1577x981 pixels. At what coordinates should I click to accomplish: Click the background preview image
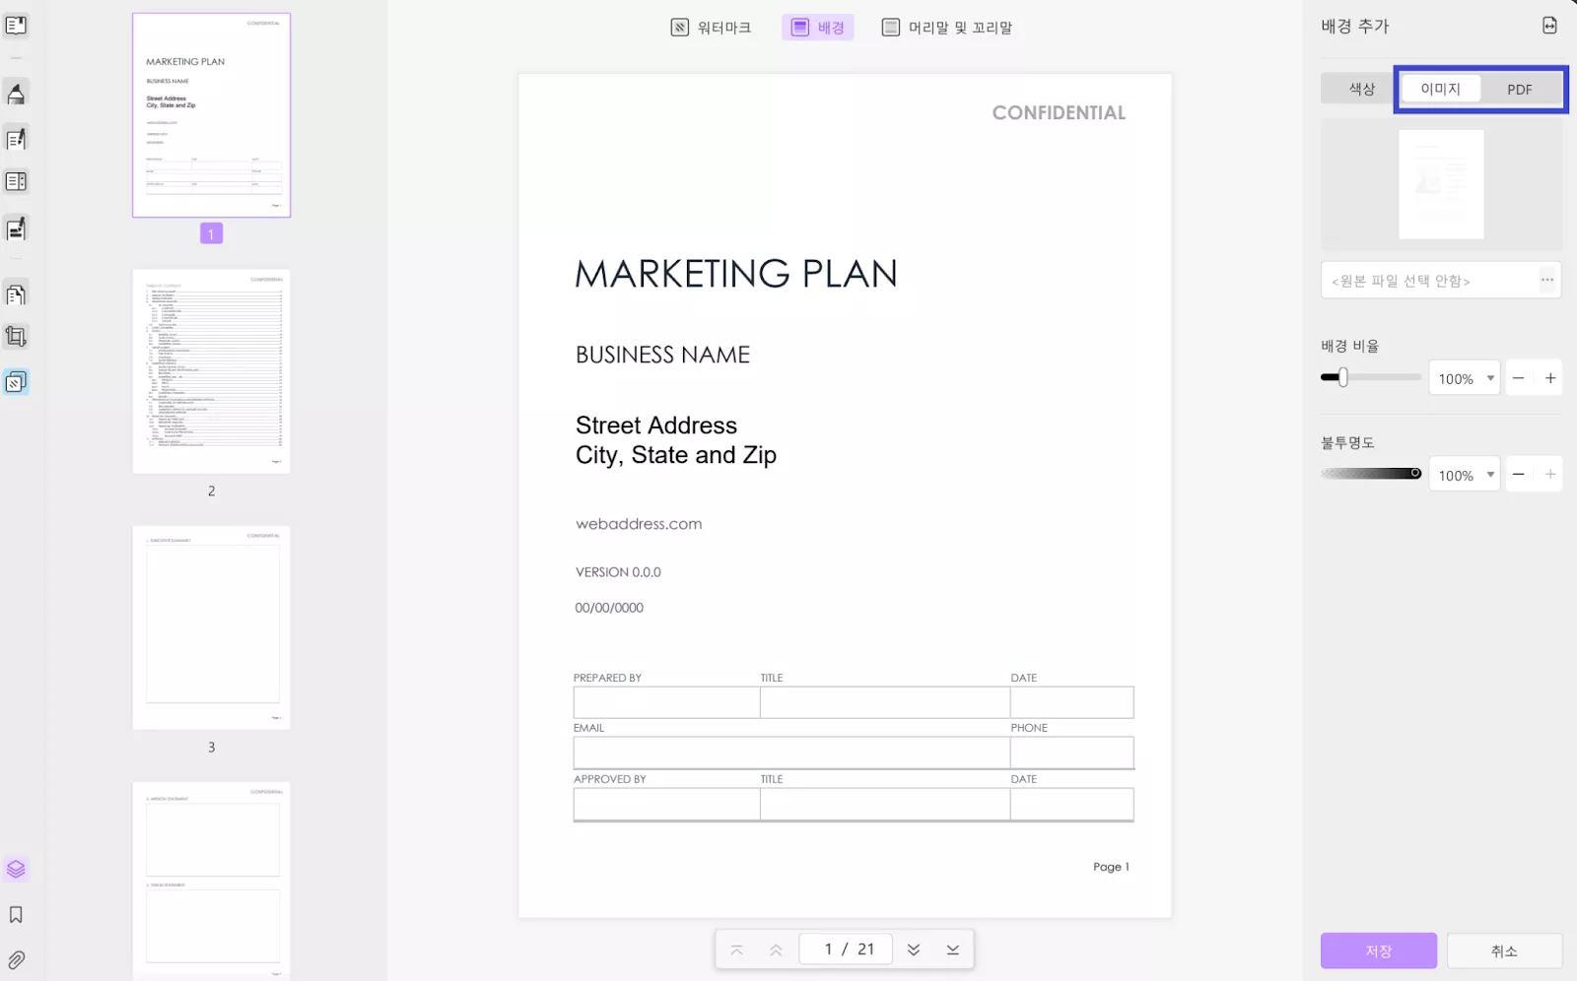point(1441,184)
